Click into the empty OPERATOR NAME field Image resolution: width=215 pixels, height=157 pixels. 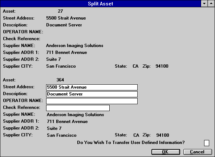tap(92, 101)
